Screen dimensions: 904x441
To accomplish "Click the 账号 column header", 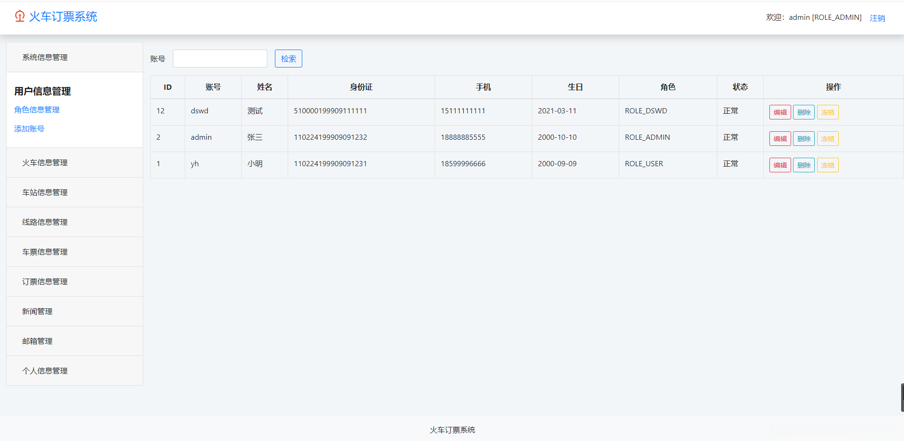I will point(213,87).
